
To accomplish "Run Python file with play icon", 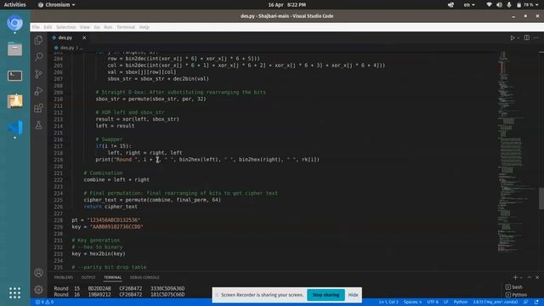I will (x=512, y=37).
